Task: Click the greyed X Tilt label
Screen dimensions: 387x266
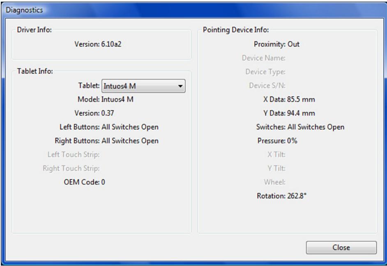Action: tap(276, 155)
